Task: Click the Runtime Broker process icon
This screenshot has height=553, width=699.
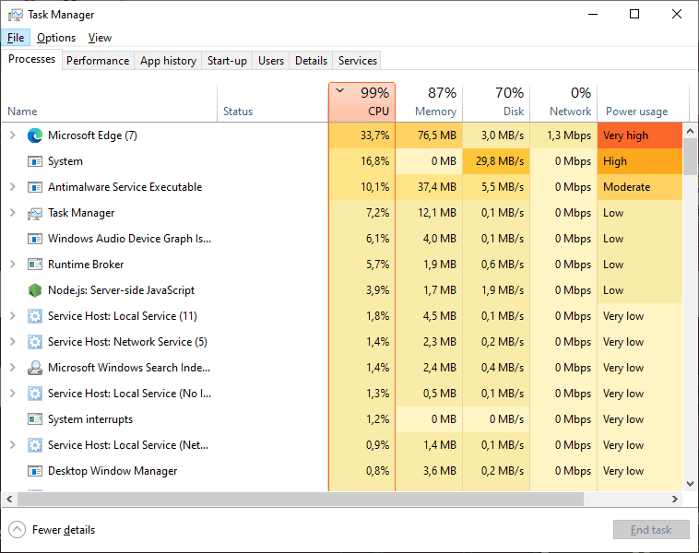Action: (x=35, y=265)
